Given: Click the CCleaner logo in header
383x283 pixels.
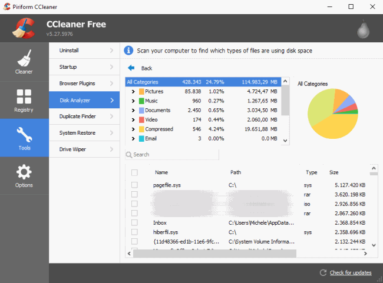Looking at the screenshot, I should point(24,28).
